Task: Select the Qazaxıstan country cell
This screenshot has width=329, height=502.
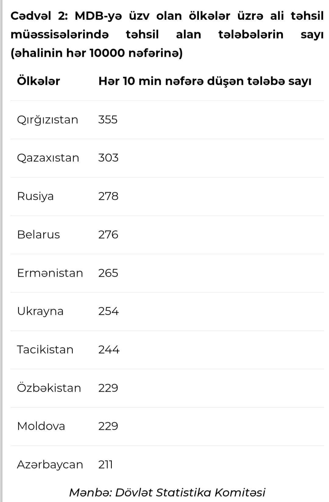Action: pos(48,158)
